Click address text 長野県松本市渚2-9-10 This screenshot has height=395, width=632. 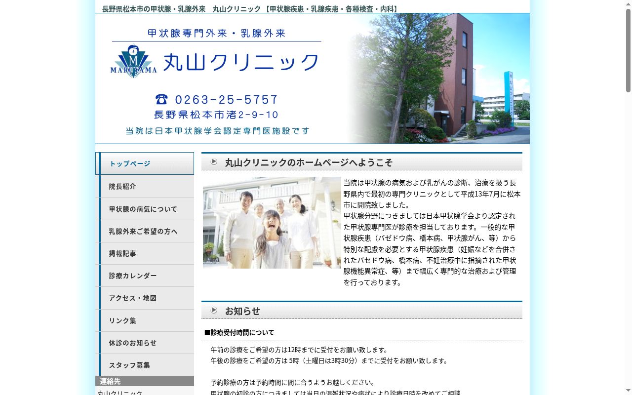216,115
